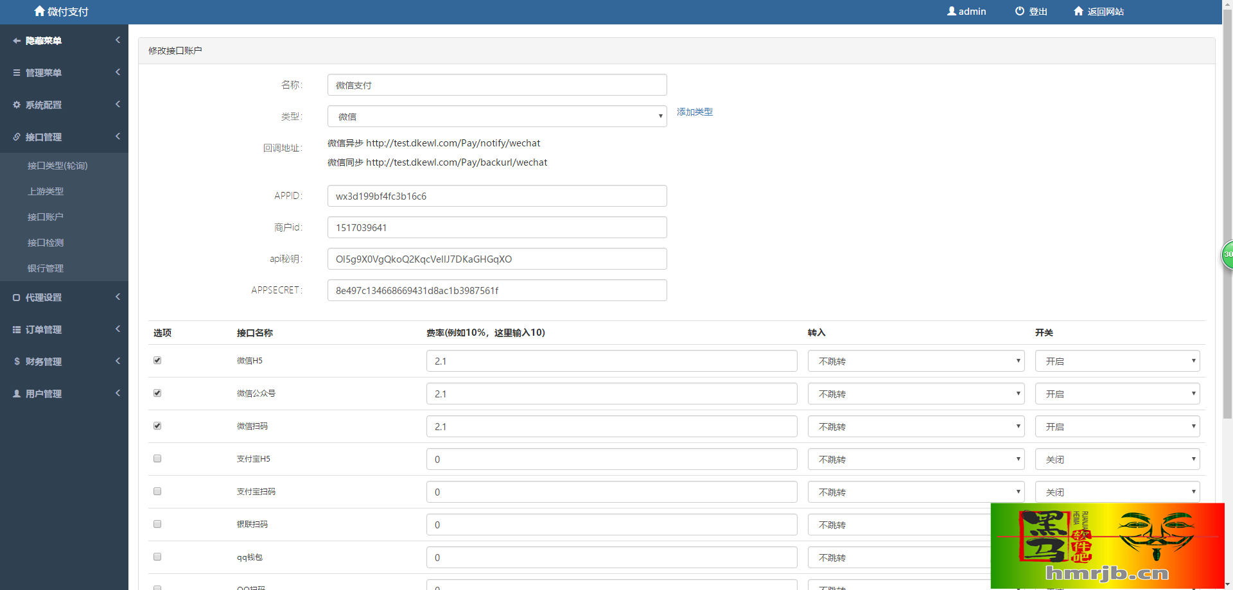Click the 返回网站 link
The height and width of the screenshot is (590, 1233).
pos(1099,12)
